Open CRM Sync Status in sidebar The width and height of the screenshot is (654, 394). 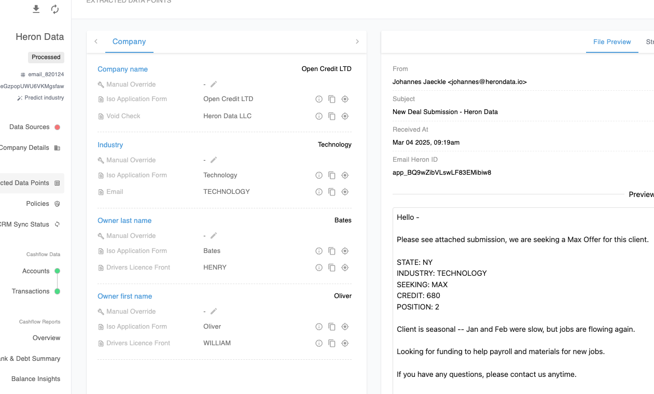click(x=30, y=224)
